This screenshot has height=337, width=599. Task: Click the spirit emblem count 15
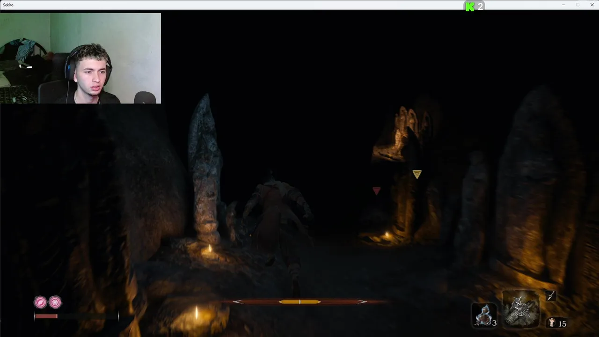pyautogui.click(x=562, y=324)
